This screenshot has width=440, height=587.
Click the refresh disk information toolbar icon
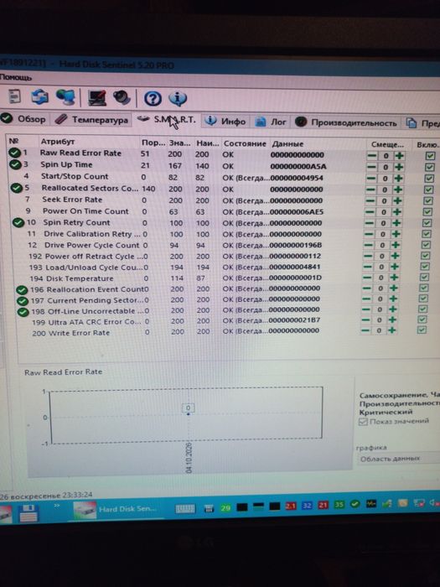pos(39,96)
